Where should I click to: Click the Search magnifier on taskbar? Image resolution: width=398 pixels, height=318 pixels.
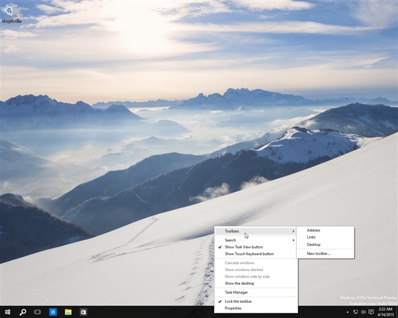23,311
